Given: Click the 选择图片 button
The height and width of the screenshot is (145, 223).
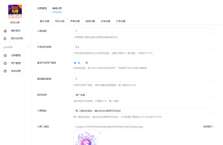Looking at the screenshot, I should pos(208,126).
